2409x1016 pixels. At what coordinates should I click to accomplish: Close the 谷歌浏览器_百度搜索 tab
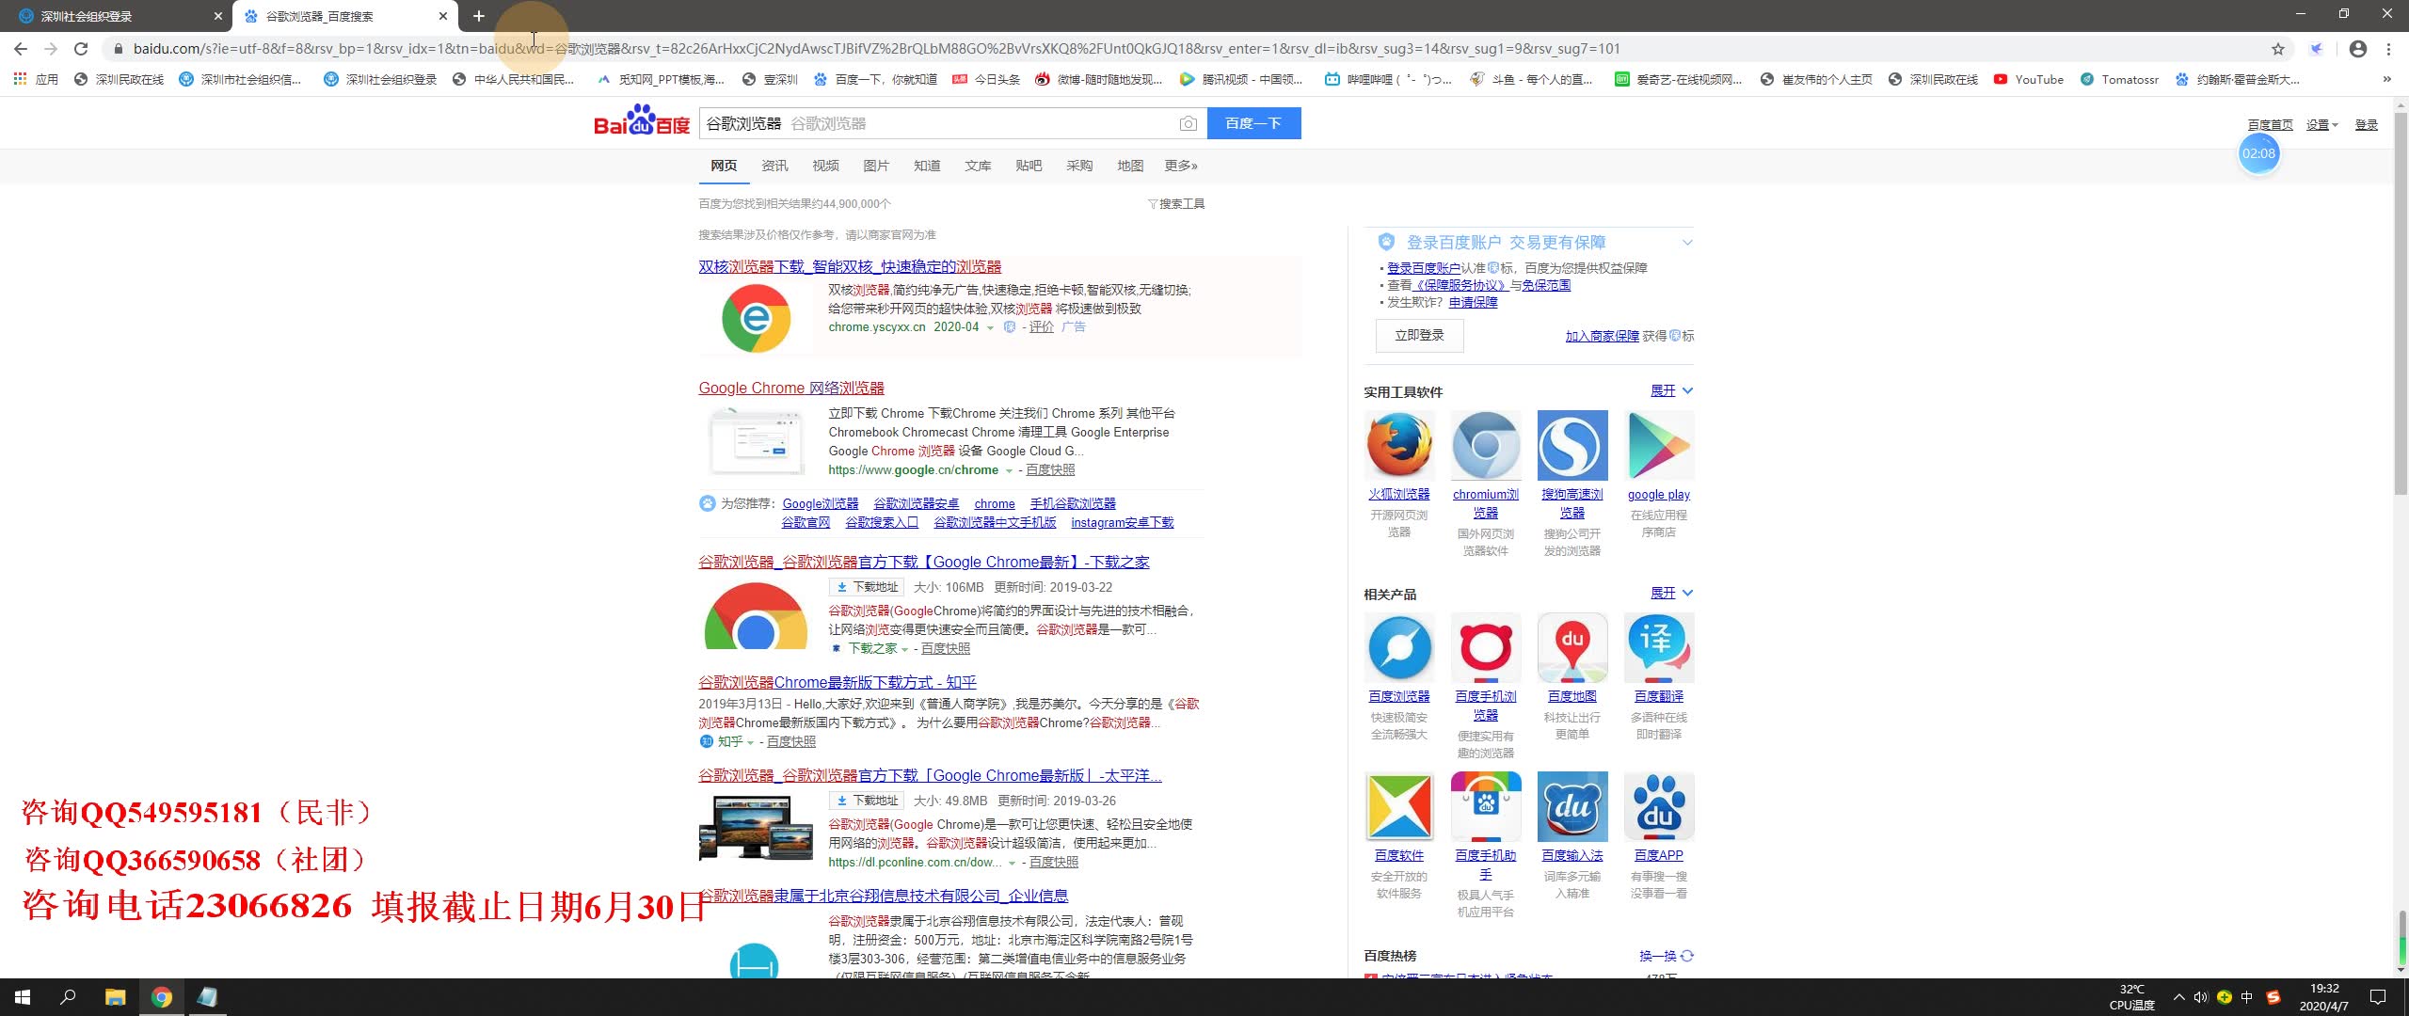[x=443, y=16]
